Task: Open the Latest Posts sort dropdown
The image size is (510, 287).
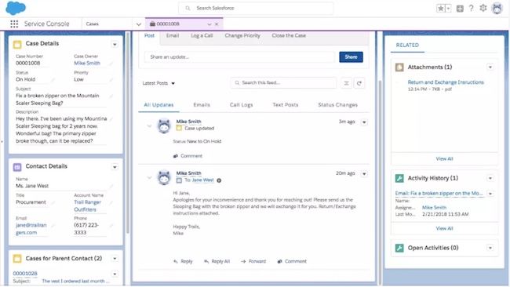Action: pyautogui.click(x=158, y=83)
